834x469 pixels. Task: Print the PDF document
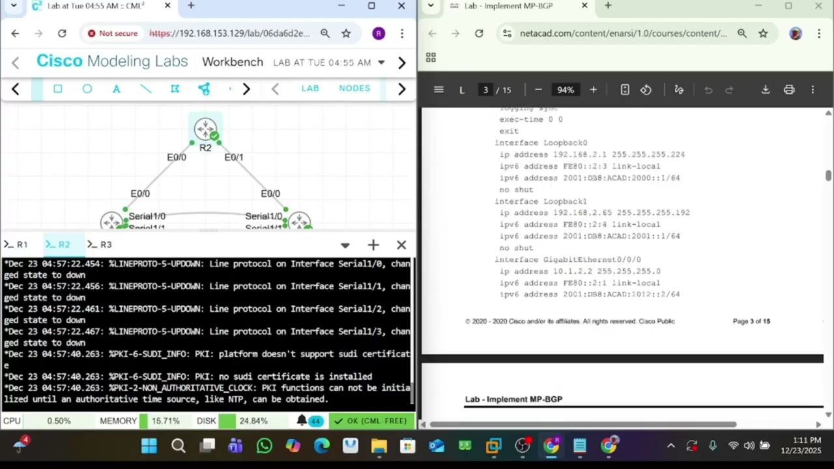(x=789, y=90)
